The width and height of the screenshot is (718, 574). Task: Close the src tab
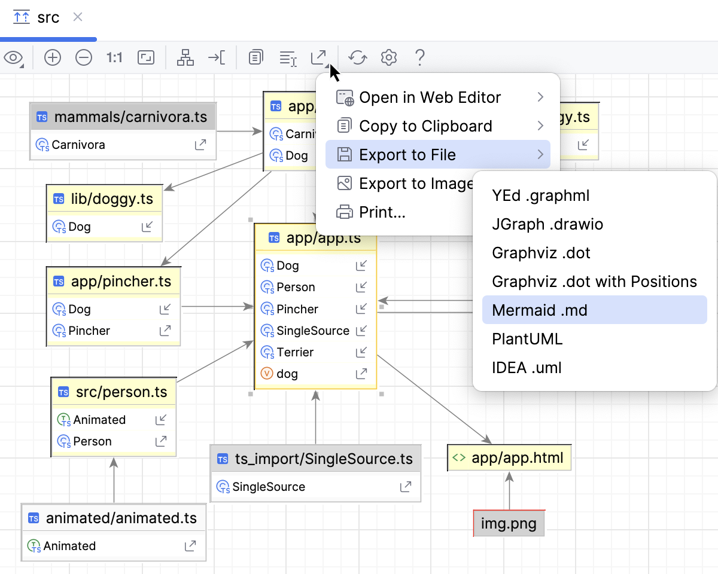point(78,17)
